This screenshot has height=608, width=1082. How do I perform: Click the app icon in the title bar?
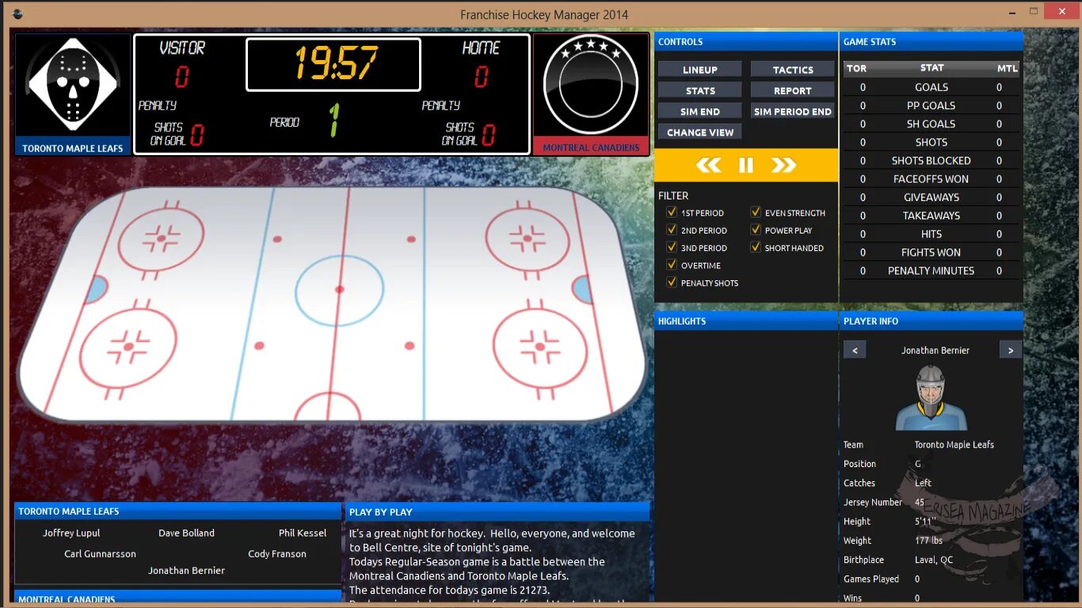point(17,14)
